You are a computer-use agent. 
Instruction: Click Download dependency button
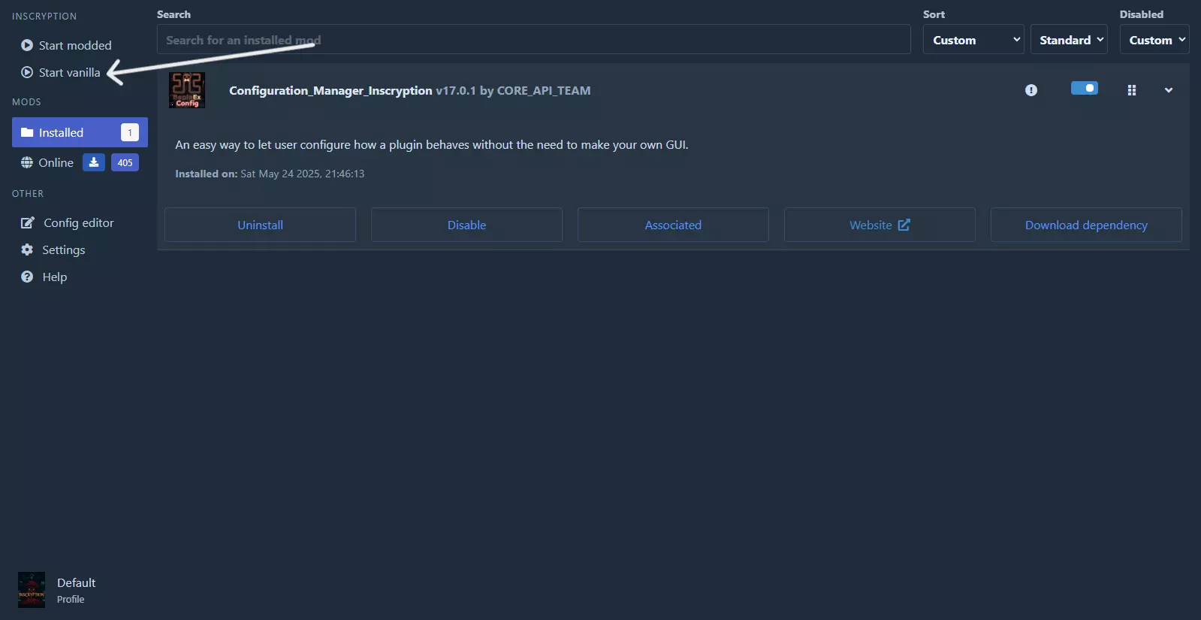click(1086, 225)
